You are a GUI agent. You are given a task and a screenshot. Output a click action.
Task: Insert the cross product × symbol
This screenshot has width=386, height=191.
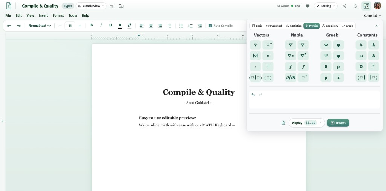(268, 56)
